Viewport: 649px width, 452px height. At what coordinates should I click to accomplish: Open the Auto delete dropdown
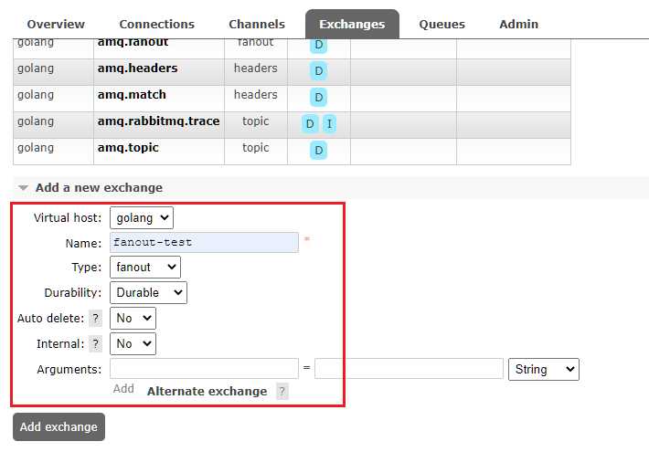pos(133,319)
